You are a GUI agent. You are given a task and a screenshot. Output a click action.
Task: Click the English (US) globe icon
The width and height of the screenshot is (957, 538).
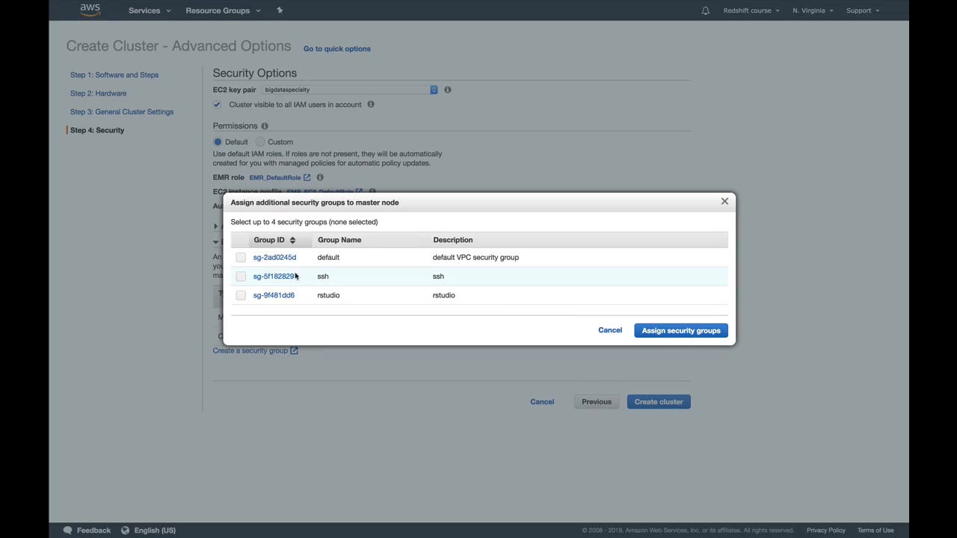tap(125, 530)
